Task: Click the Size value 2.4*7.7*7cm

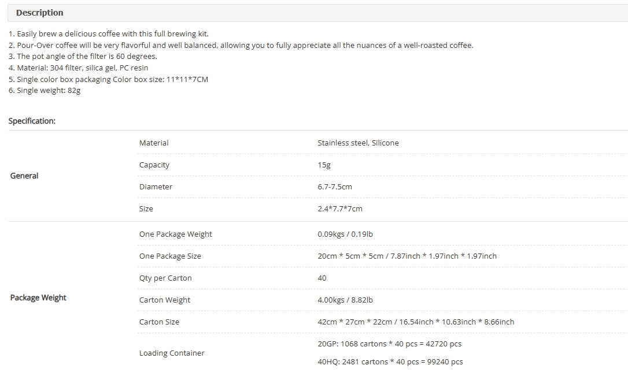Action: pos(340,208)
